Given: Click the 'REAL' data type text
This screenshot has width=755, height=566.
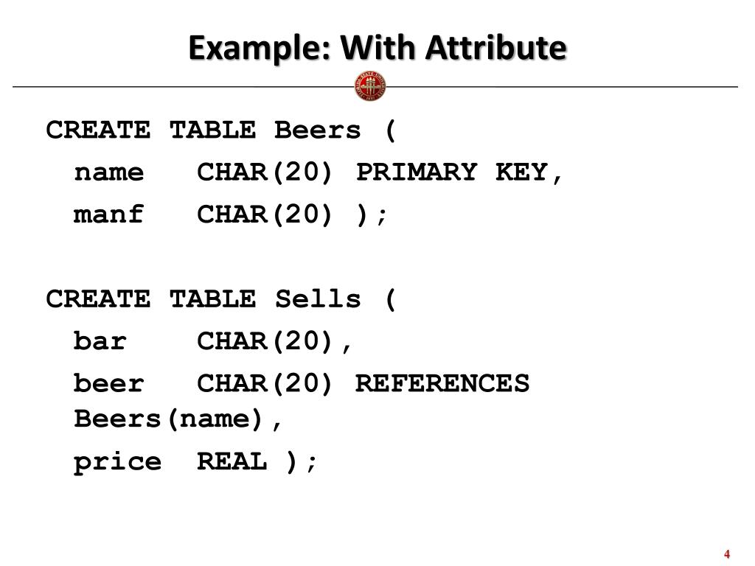Looking at the screenshot, I should 232,461.
